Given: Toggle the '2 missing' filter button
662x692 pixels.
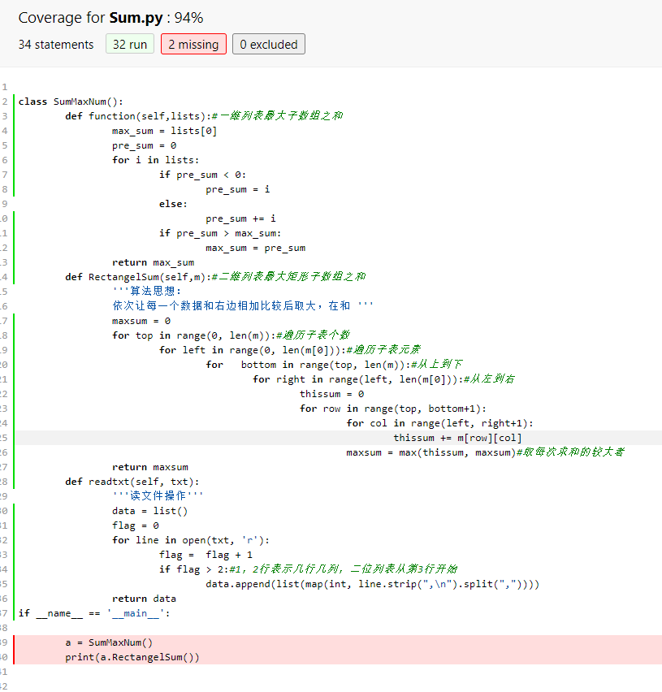Looking at the screenshot, I should click(193, 44).
